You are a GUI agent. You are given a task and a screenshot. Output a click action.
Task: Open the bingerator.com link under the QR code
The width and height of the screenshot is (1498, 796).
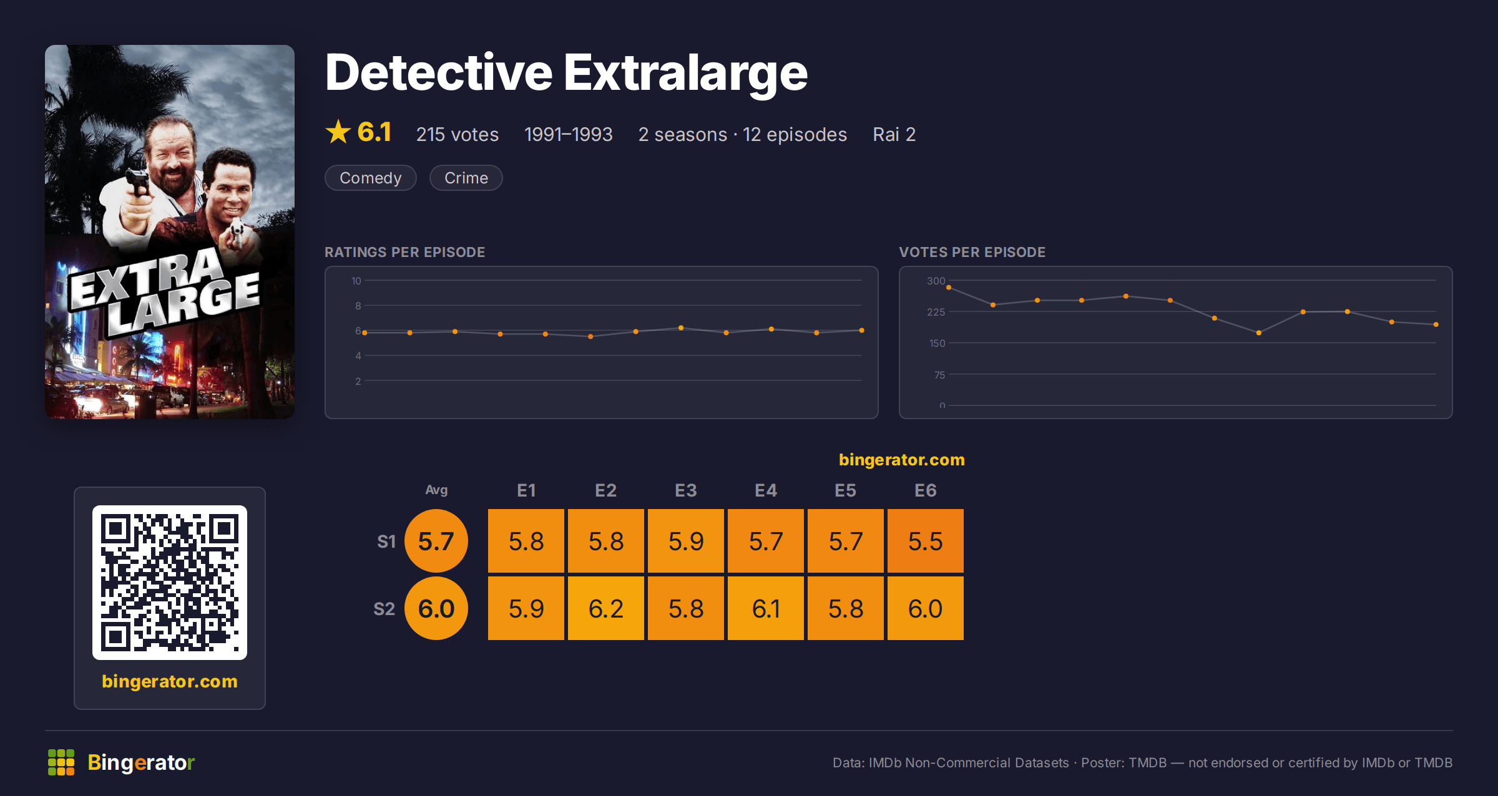(170, 681)
